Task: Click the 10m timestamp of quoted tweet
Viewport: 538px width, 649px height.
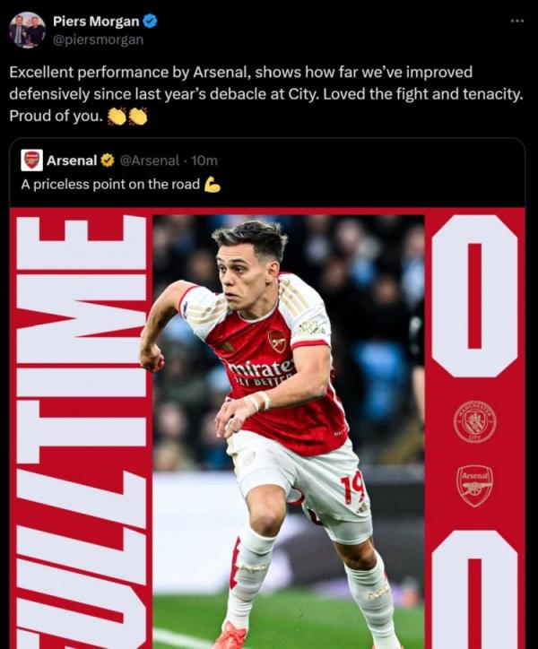Action: click(x=204, y=160)
